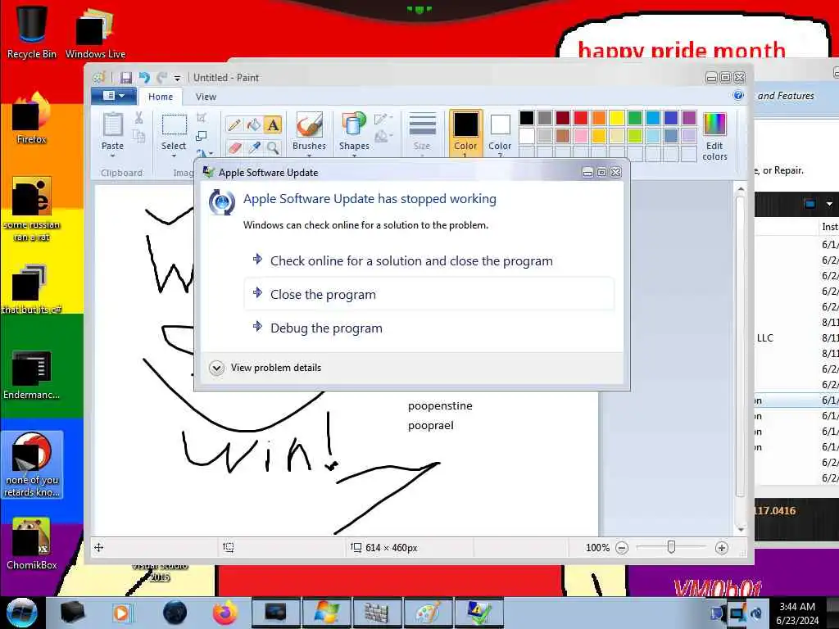Click the Crop icon in Image group
Image resolution: width=839 pixels, height=629 pixels.
[202, 118]
